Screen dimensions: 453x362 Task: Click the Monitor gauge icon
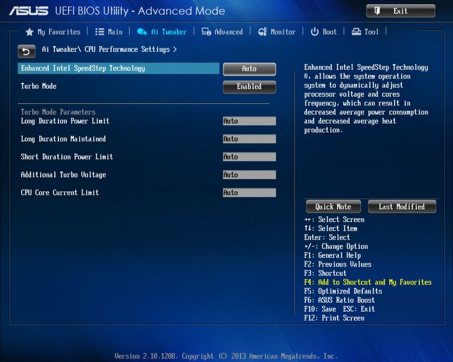click(263, 31)
